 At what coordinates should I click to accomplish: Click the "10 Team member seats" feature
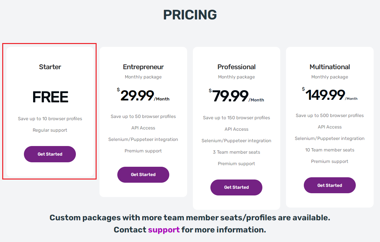pyautogui.click(x=330, y=150)
